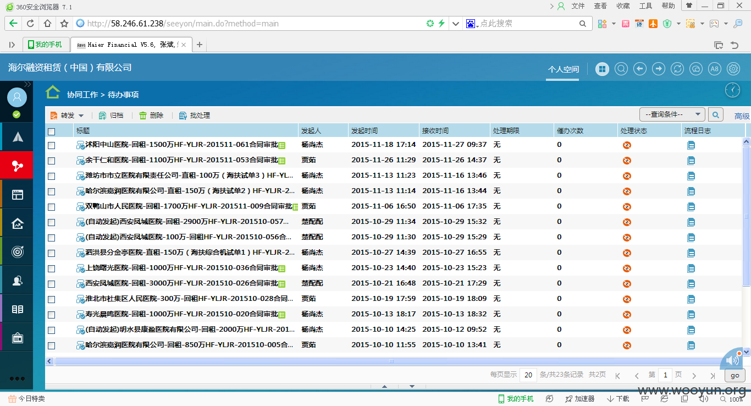Expand the sidebar with double chevron
Viewport: 751px width, 406px height.
[27, 84]
